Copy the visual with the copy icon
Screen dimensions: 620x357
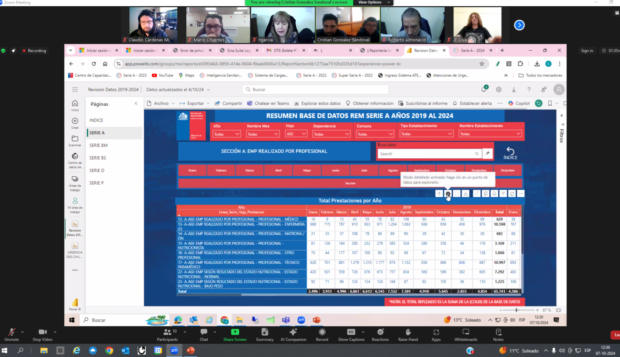[x=486, y=194]
